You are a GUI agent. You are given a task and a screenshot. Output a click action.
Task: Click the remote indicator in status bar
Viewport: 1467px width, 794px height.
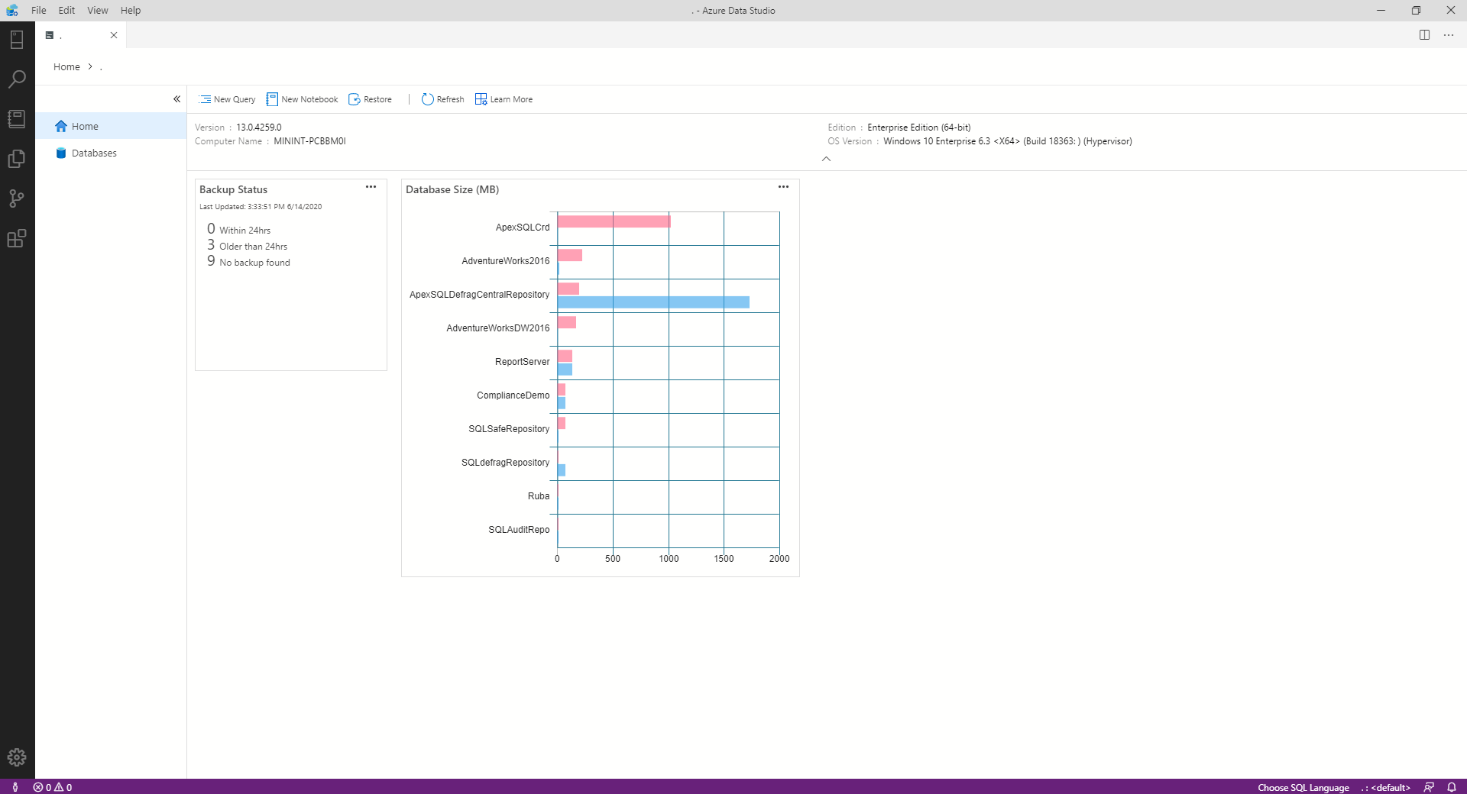pyautogui.click(x=15, y=787)
